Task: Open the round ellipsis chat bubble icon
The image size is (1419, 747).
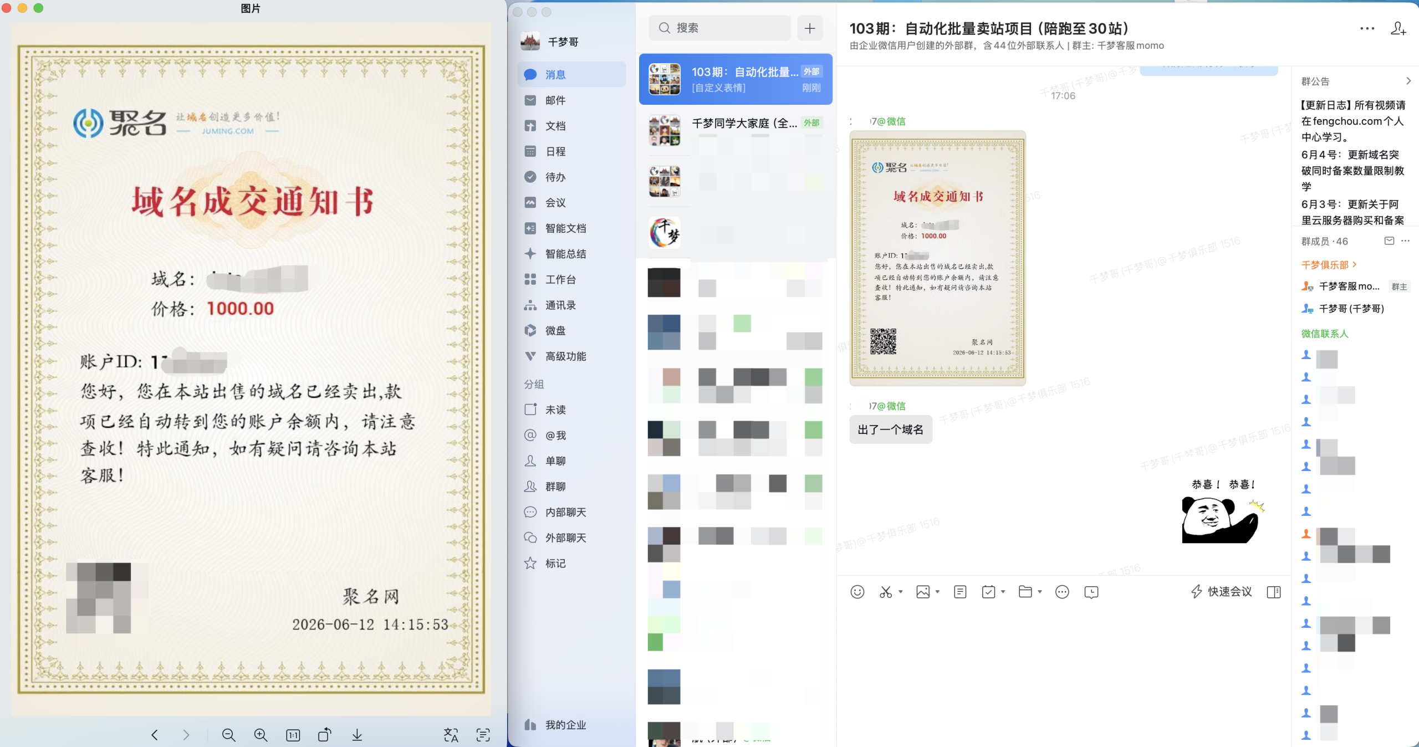Action: [x=1062, y=592]
